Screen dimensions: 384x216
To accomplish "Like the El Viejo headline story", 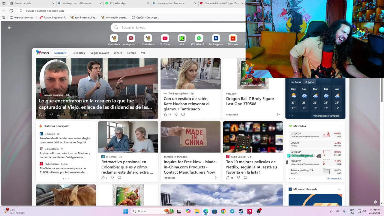I will (40, 114).
